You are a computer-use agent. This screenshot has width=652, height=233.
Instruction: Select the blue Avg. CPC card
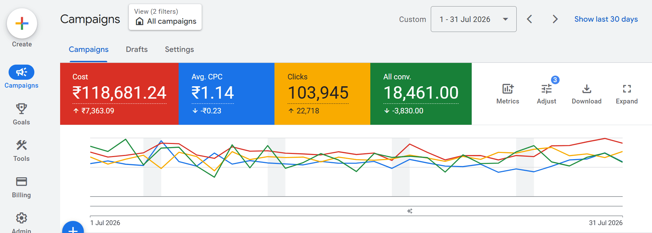pos(226,94)
